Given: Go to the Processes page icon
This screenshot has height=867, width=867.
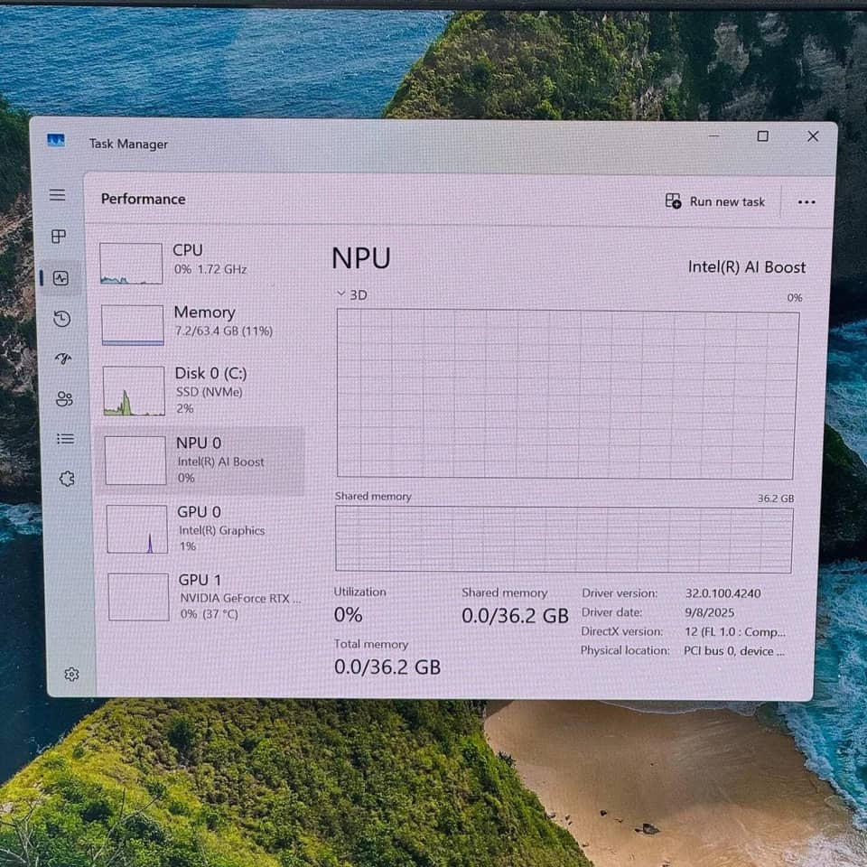Looking at the screenshot, I should (59, 237).
